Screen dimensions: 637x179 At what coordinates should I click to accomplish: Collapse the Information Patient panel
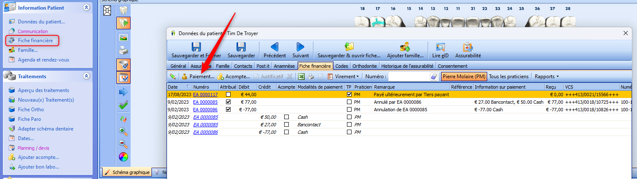pyautogui.click(x=86, y=8)
